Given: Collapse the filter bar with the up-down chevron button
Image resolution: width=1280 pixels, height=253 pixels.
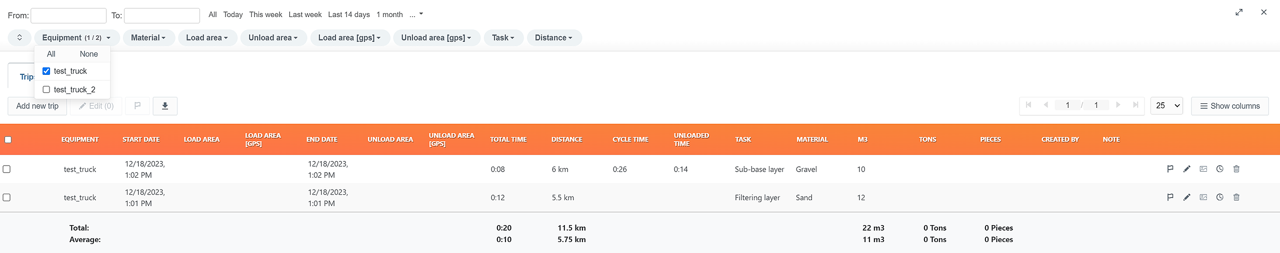Looking at the screenshot, I should [x=19, y=38].
